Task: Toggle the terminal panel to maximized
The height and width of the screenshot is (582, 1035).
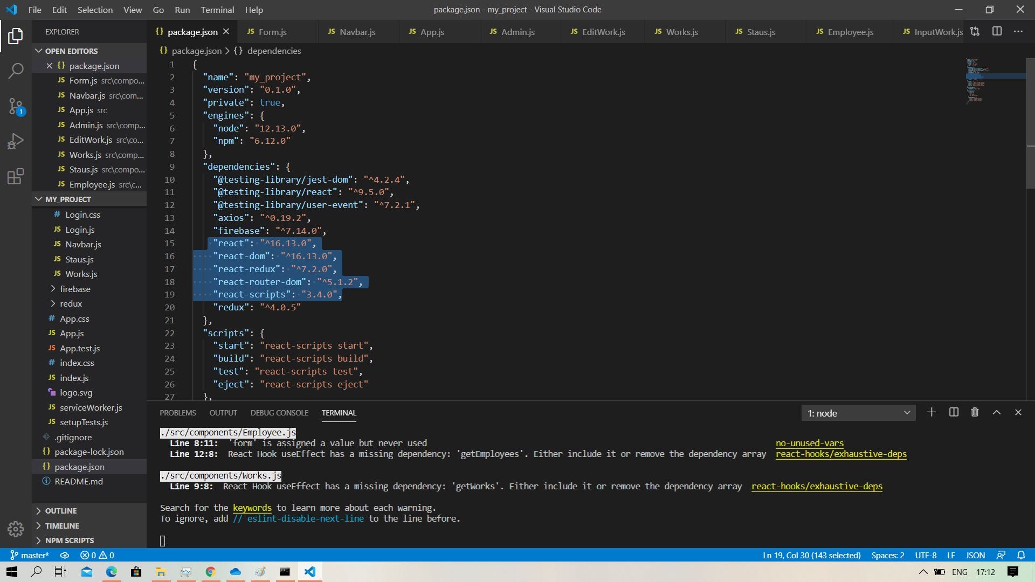Action: [996, 412]
